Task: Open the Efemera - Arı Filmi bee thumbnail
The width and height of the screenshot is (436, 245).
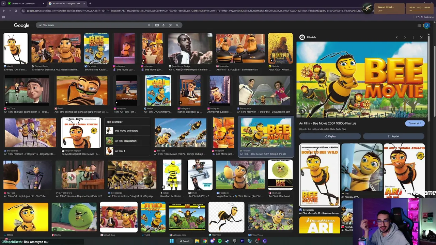Action: click(x=16, y=48)
